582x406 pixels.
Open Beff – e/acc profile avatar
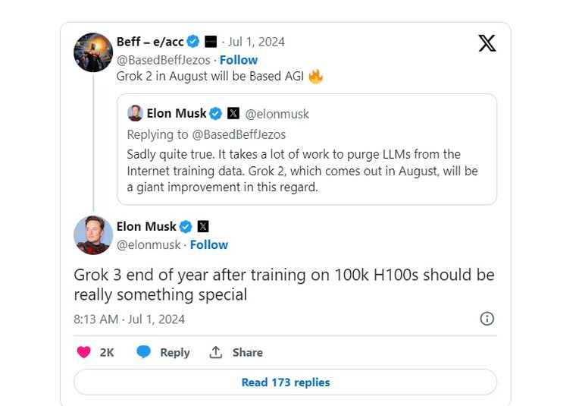tap(93, 52)
